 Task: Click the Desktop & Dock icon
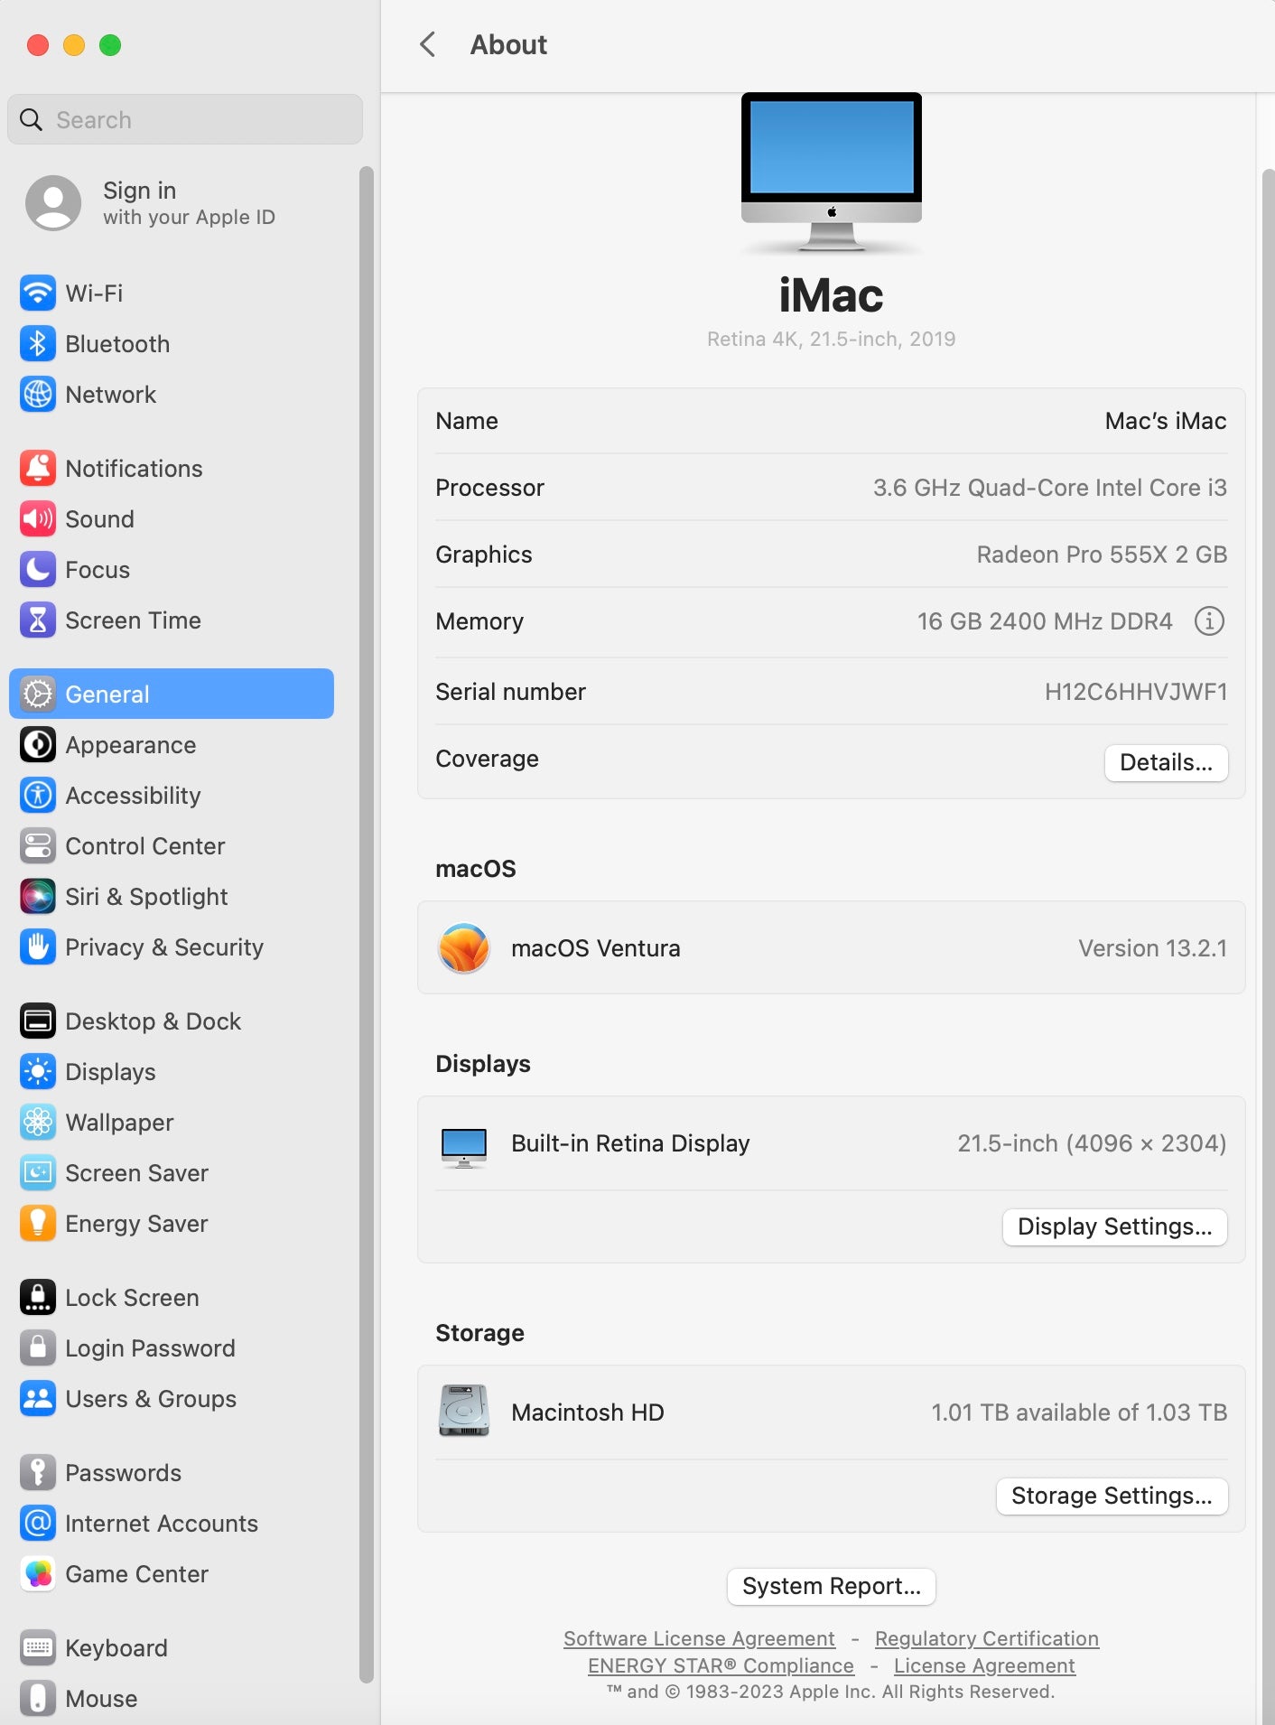(x=38, y=1021)
